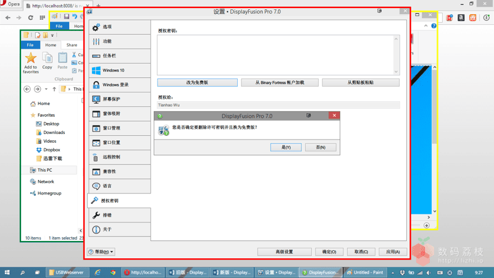Go forward in Explorer navigation
This screenshot has width=494, height=278.
tap(37, 89)
